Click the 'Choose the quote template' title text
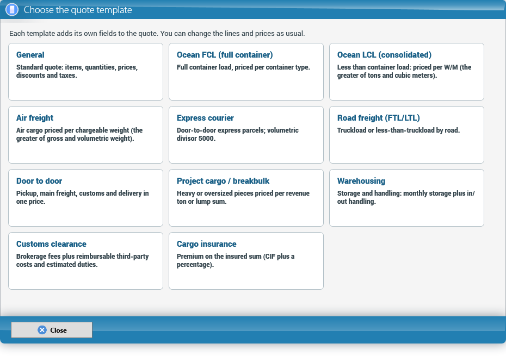506x356 pixels. tap(78, 10)
